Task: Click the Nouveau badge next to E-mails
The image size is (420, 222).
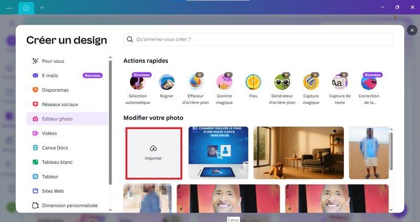Action: pyautogui.click(x=92, y=76)
